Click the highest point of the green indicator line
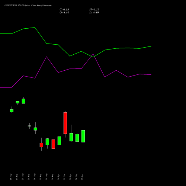186x186 pixels. coord(35,28)
